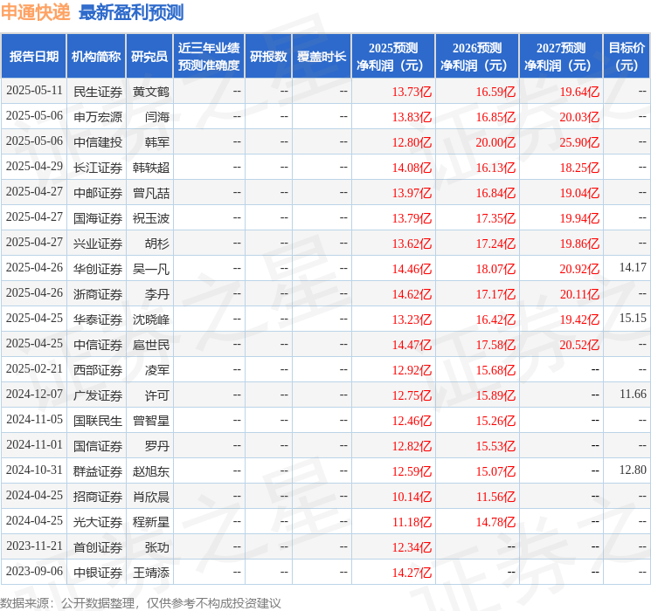The width and height of the screenshot is (651, 611).
Task: Click the 数据来源 disclaimer text
Action: [141, 602]
